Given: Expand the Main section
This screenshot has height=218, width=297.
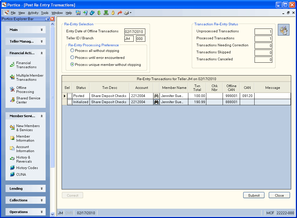Looking at the screenshot, I should 26,30.
